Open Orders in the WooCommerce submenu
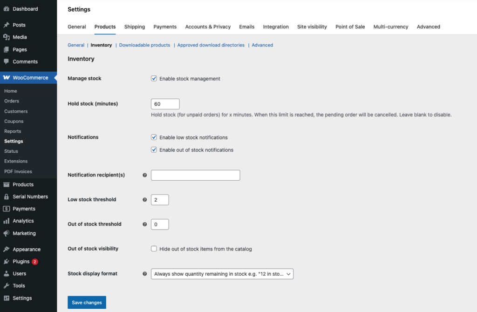The image size is (477, 312). 12,101
